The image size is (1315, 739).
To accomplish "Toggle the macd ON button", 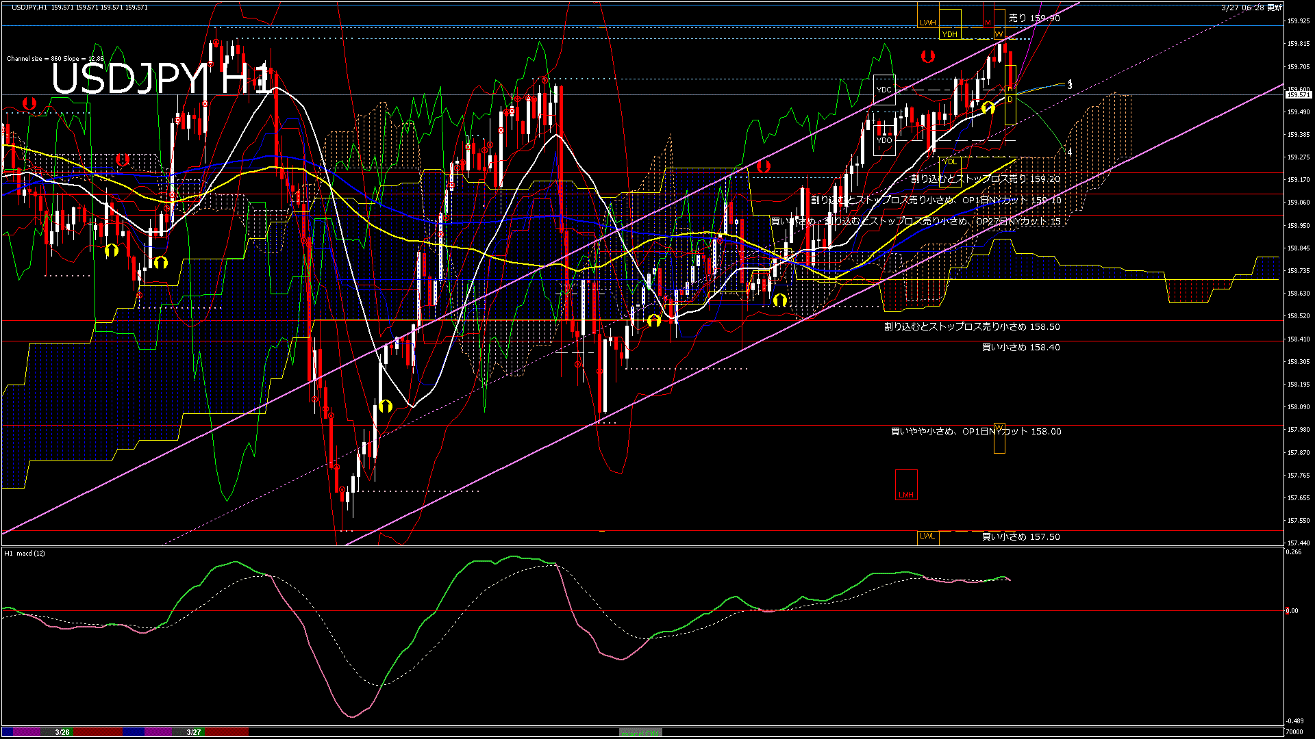I will pos(640,733).
